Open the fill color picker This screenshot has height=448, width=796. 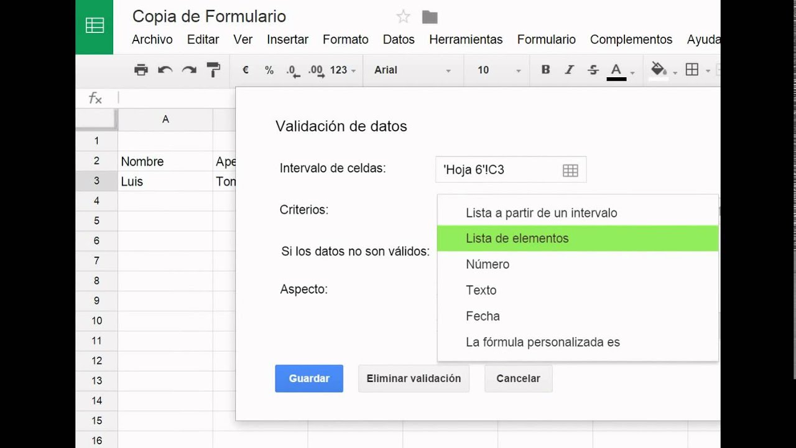click(659, 70)
